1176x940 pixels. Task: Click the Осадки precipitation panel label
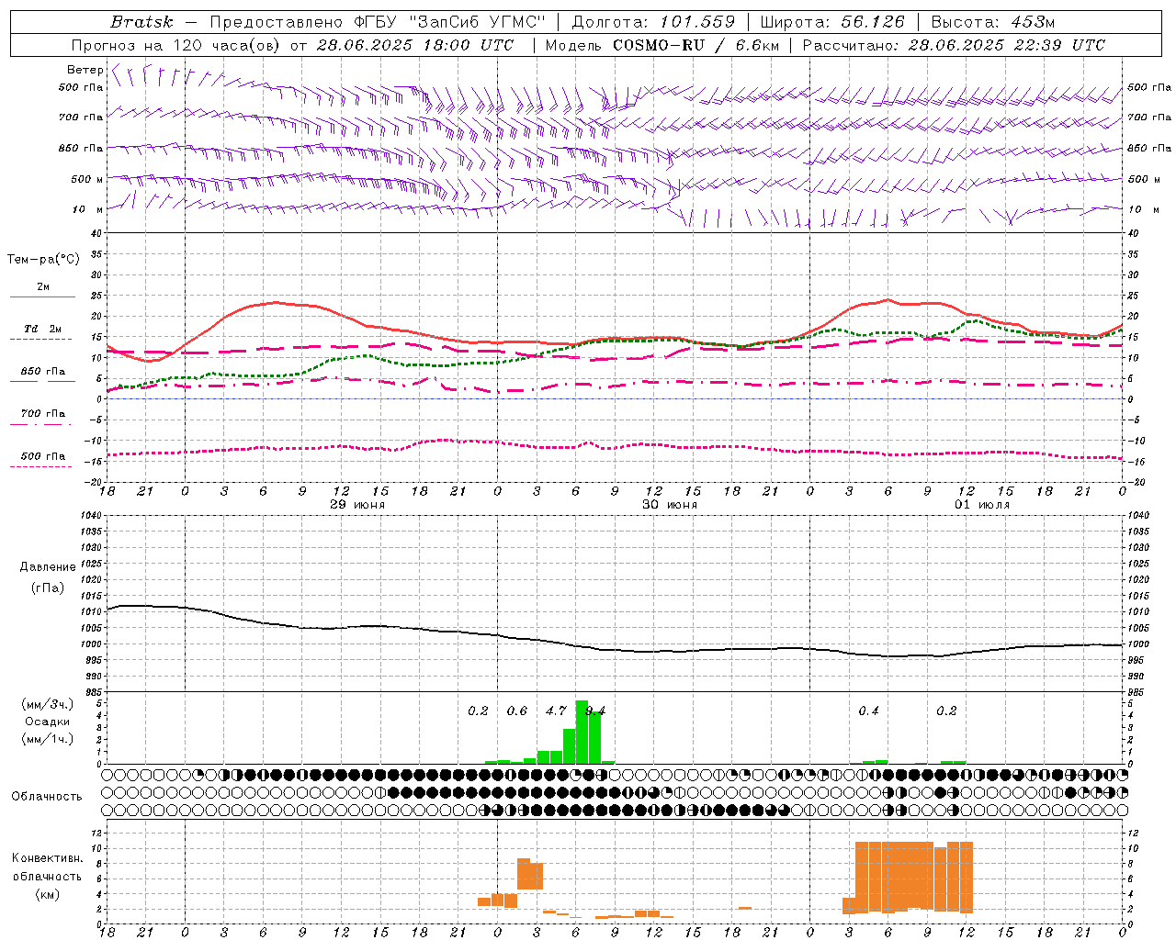coord(48,722)
